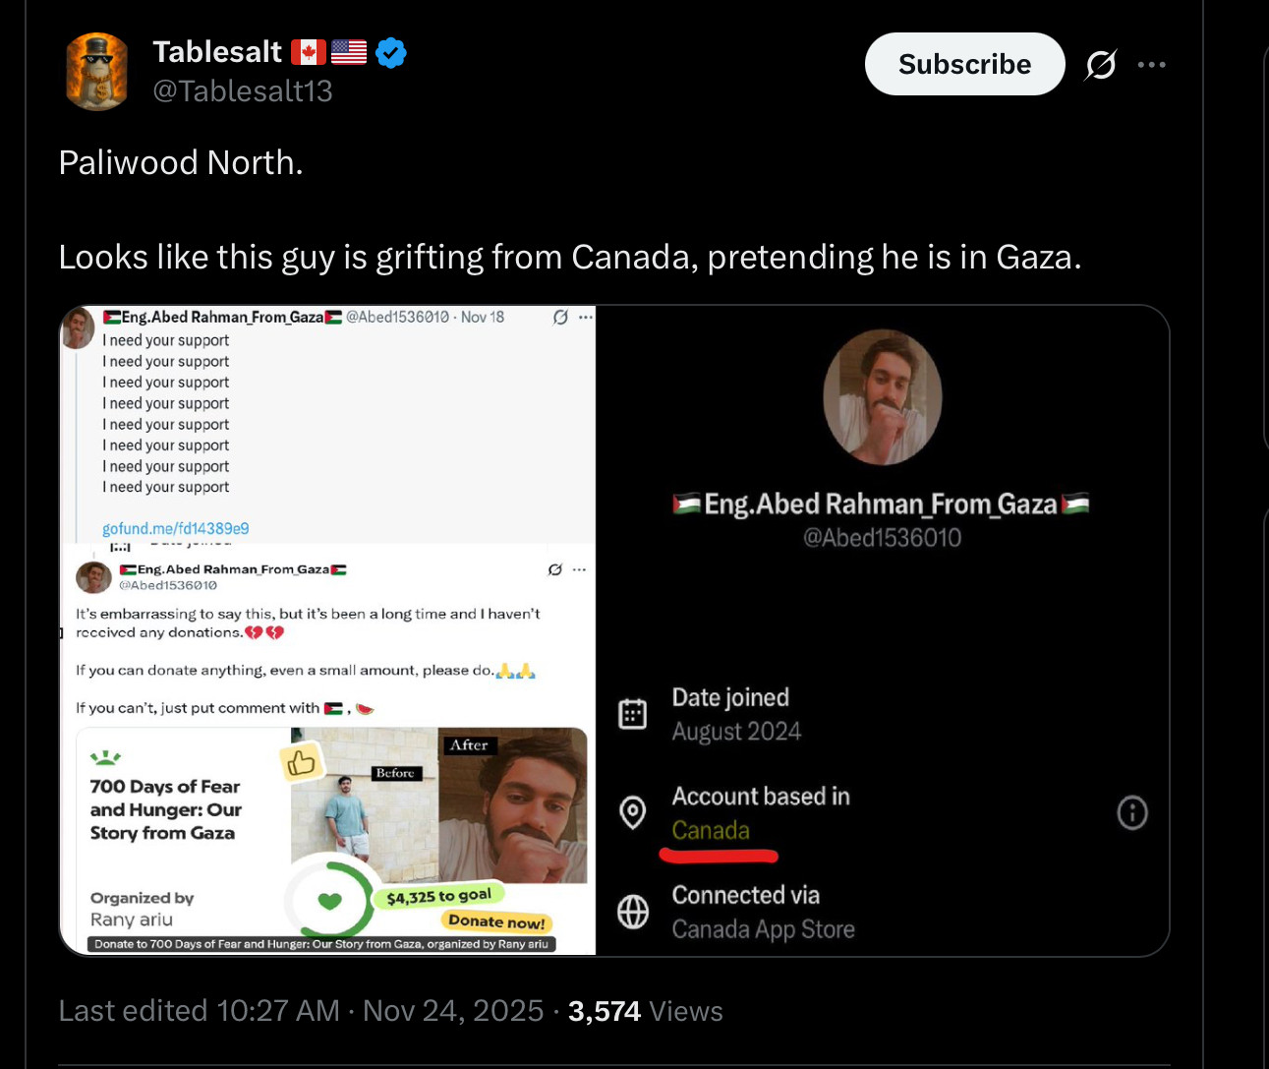
Task: Click the globe icon beside Connected via
Action: (632, 912)
